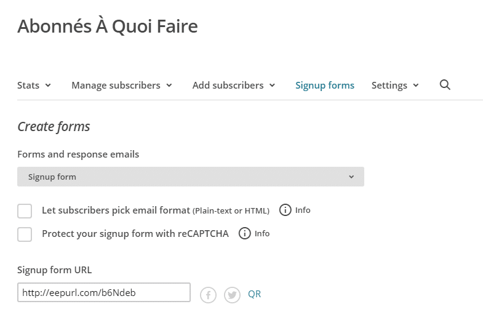The width and height of the screenshot is (483, 320).
Task: Click Info text next to reCAPTCHA
Action: click(262, 233)
